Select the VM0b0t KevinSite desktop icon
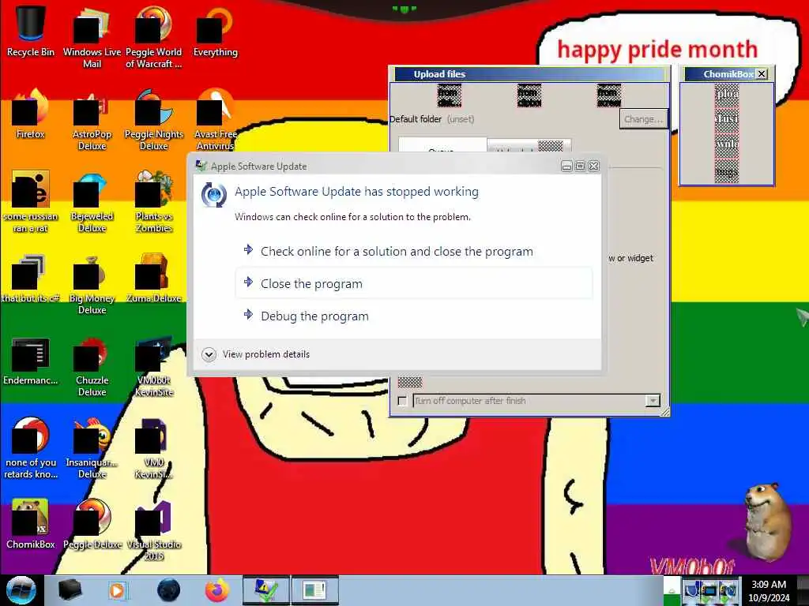Image resolution: width=809 pixels, height=606 pixels. point(154,365)
